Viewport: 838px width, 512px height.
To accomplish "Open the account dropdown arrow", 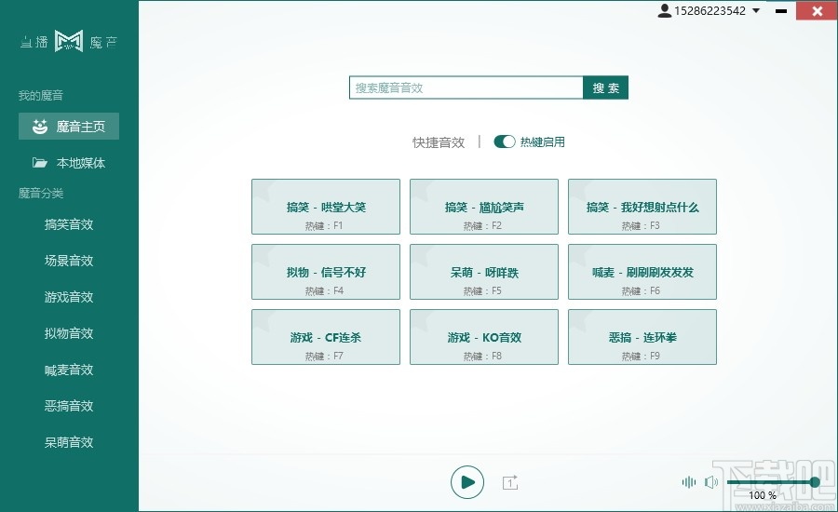I will [x=756, y=10].
